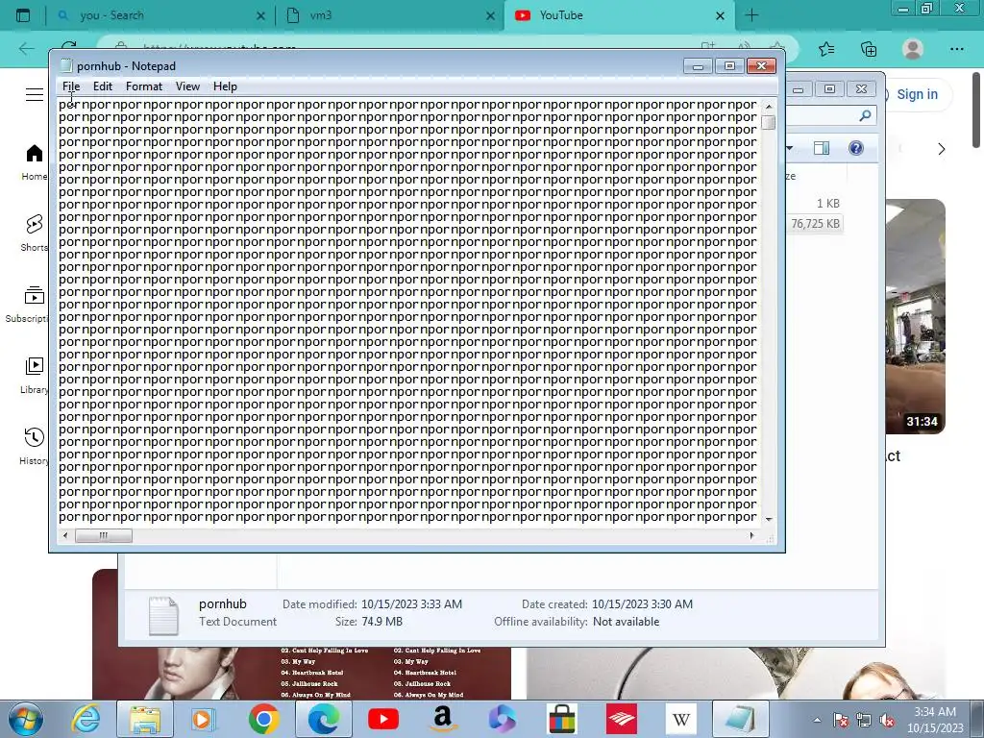The height and width of the screenshot is (738, 984).
Task: Click the file icon in Explorer details pane
Action: point(163,615)
